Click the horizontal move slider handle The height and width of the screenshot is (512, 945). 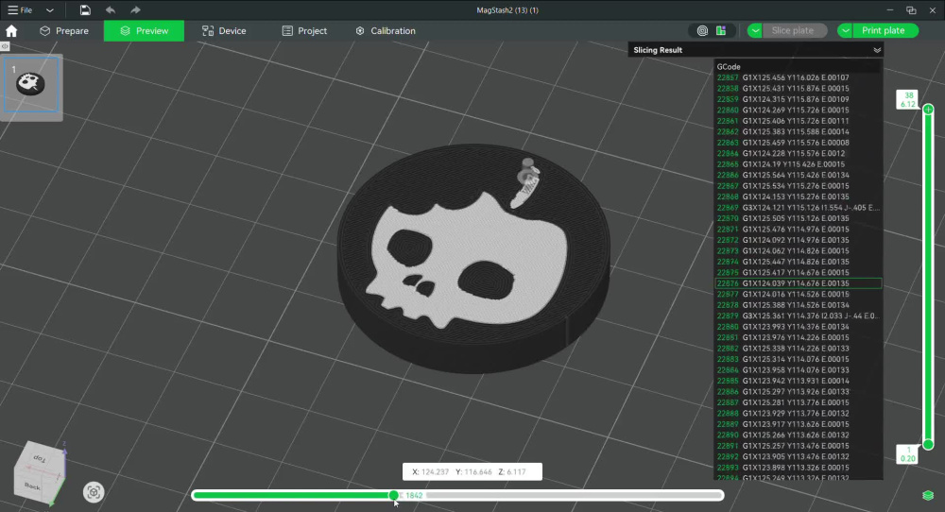point(393,495)
